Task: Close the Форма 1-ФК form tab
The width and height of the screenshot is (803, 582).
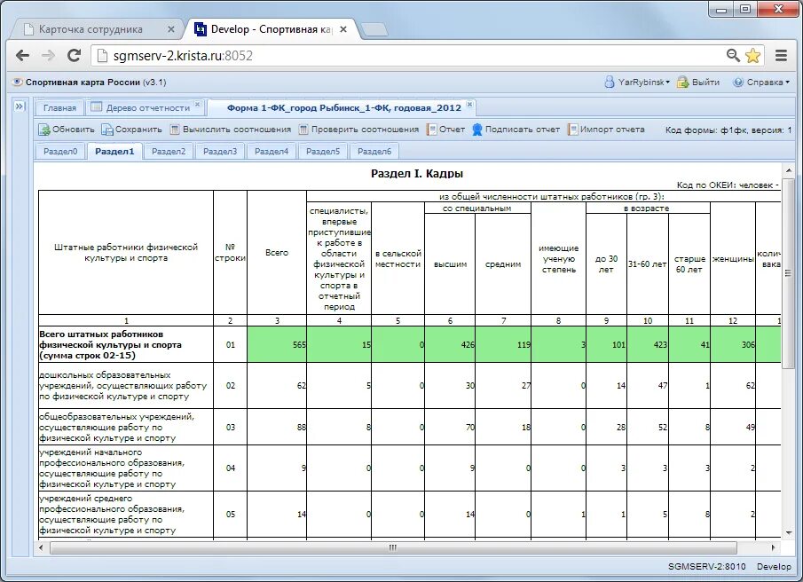Action: click(x=469, y=104)
